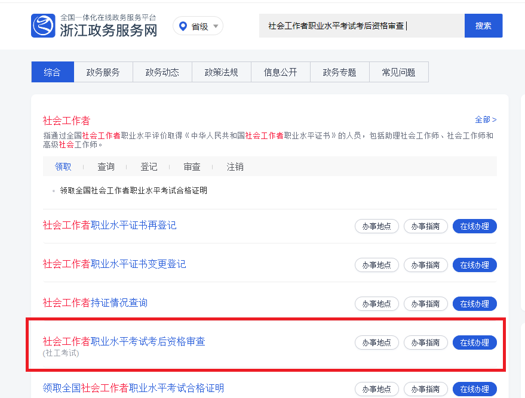Image resolution: width=525 pixels, height=398 pixels.
Task: Click 办事指南 for 领取合格证明
Action: click(x=426, y=389)
